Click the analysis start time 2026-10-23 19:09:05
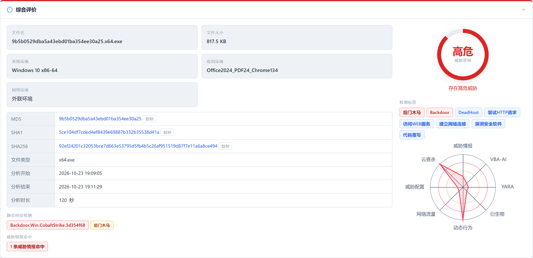The height and width of the screenshot is (258, 533). (x=80, y=173)
